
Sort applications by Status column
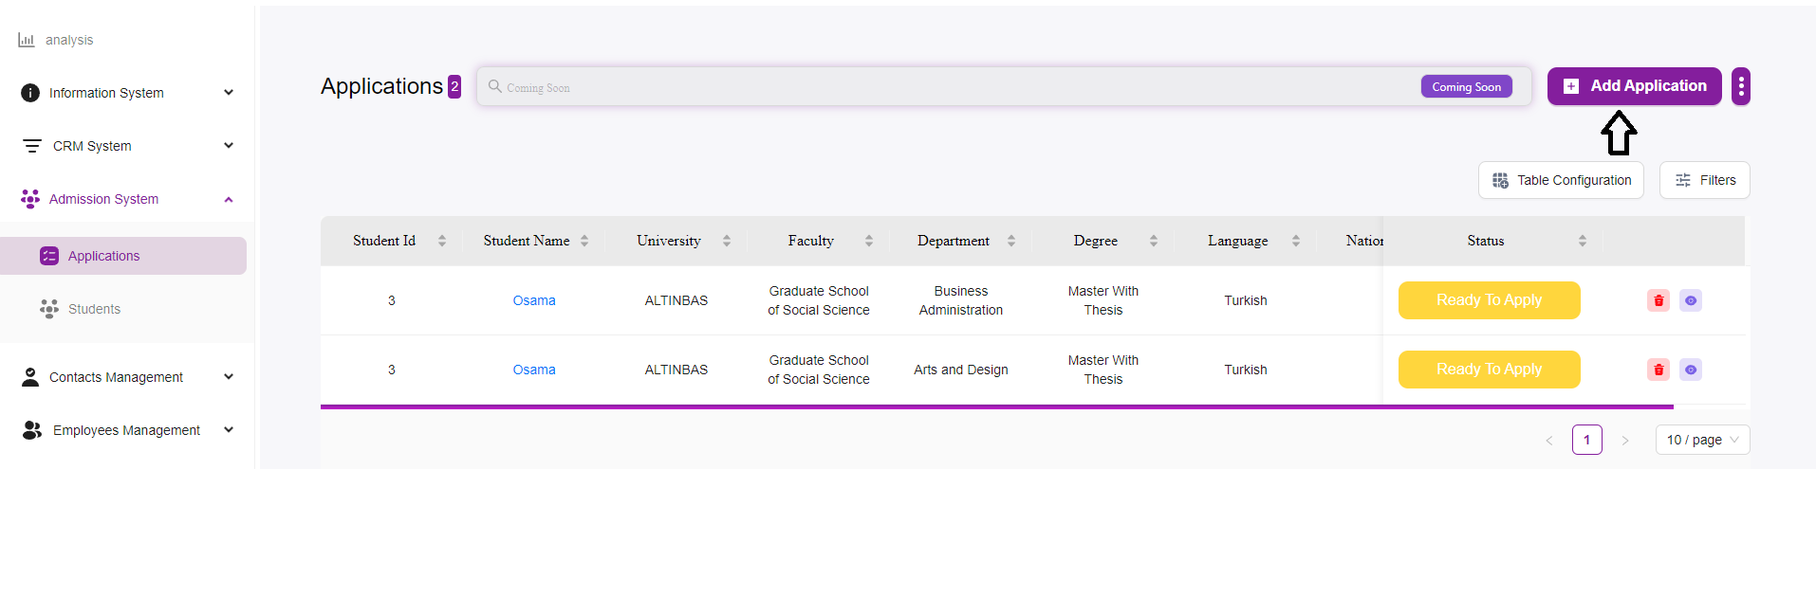point(1582,241)
